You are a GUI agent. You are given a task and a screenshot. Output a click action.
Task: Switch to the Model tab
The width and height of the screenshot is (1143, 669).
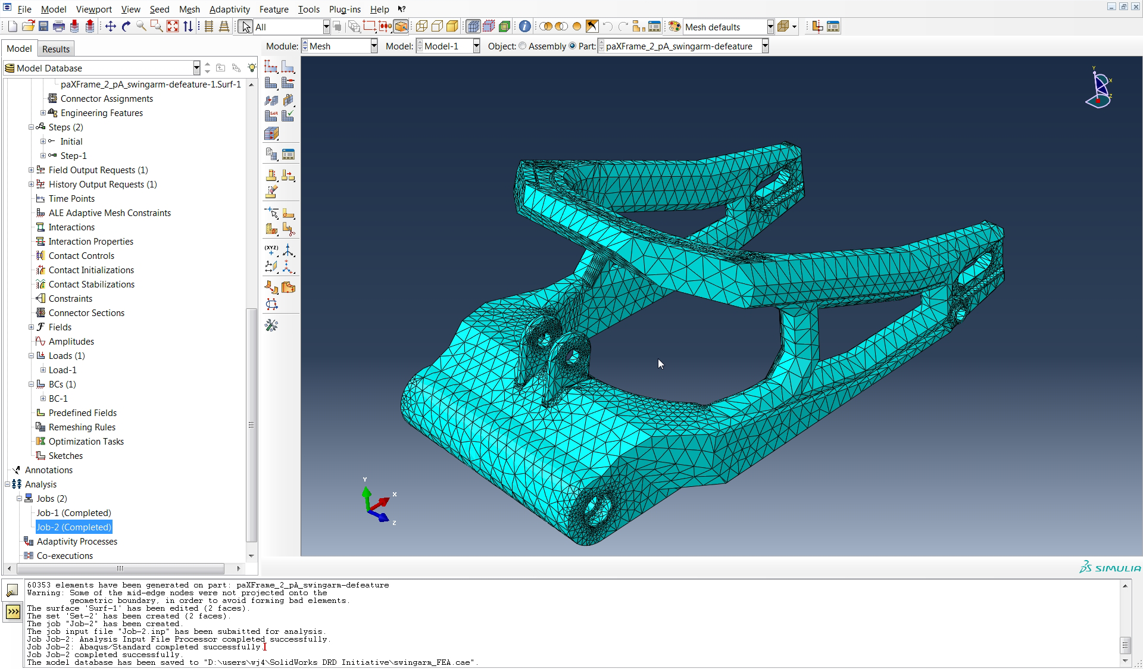point(19,49)
